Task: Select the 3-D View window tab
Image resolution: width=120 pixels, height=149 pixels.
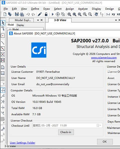Action: pos(60,20)
